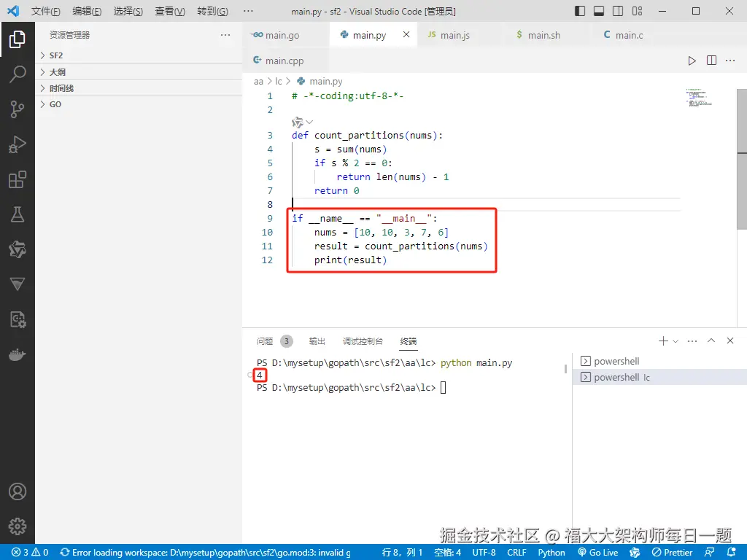The height and width of the screenshot is (560, 747).
Task: Open Explorer panel more actions ellipsis
Action: click(x=225, y=35)
